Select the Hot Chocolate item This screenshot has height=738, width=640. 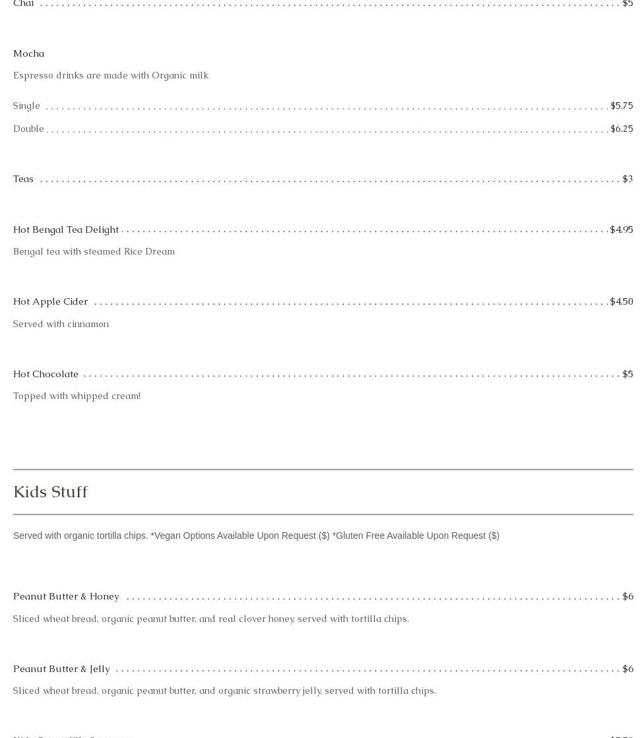tap(46, 374)
